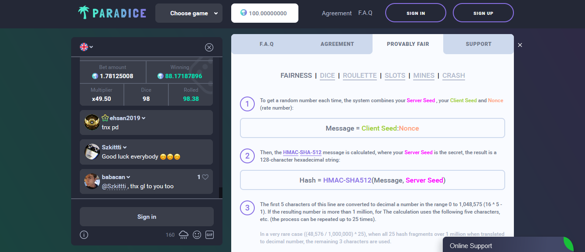
Task: Open the MINES fairness section
Action: click(424, 76)
